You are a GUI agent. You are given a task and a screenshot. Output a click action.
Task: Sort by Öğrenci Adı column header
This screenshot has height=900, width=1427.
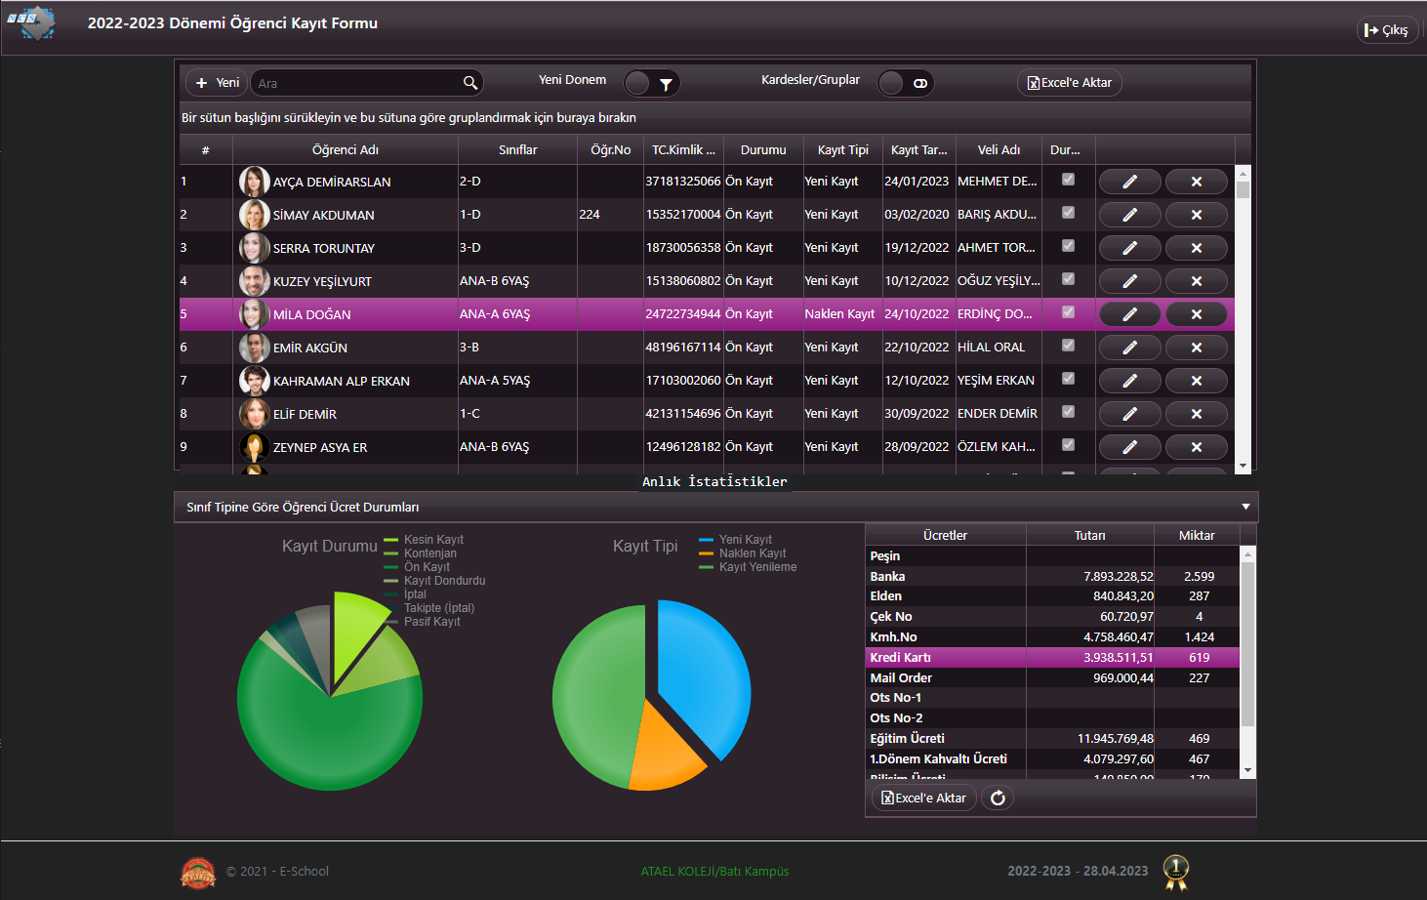point(346,149)
